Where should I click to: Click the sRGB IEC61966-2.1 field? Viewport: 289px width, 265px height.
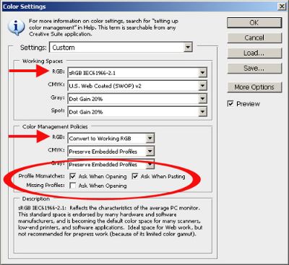point(137,72)
